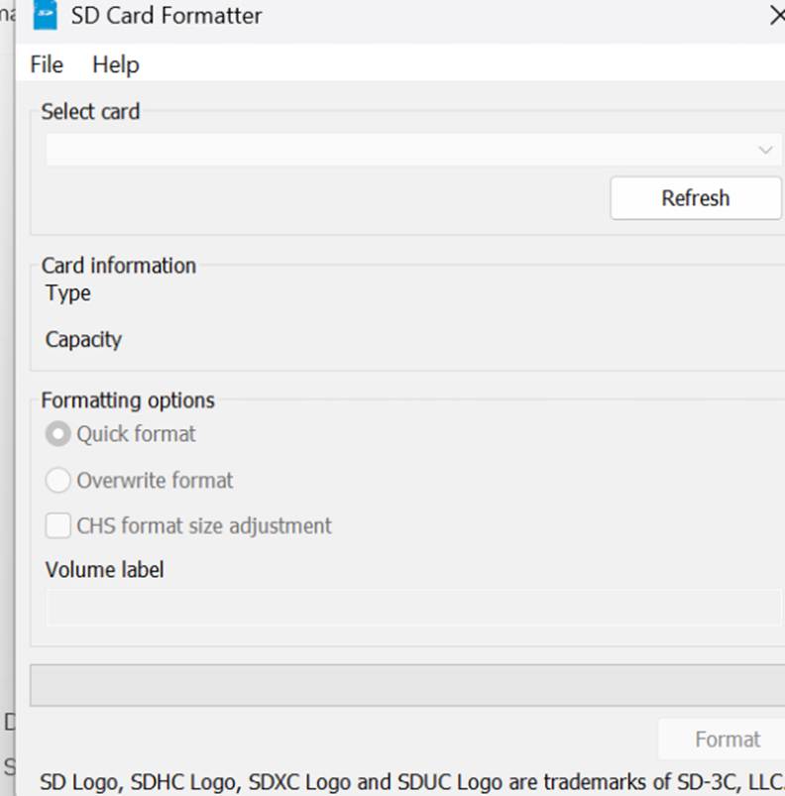Click the Capacity label
785x796 pixels.
83,339
